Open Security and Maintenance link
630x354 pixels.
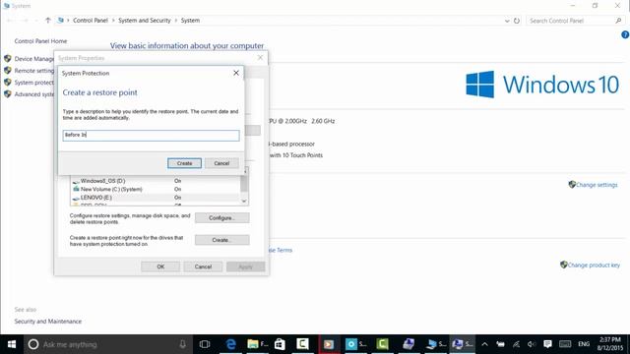pyautogui.click(x=48, y=322)
